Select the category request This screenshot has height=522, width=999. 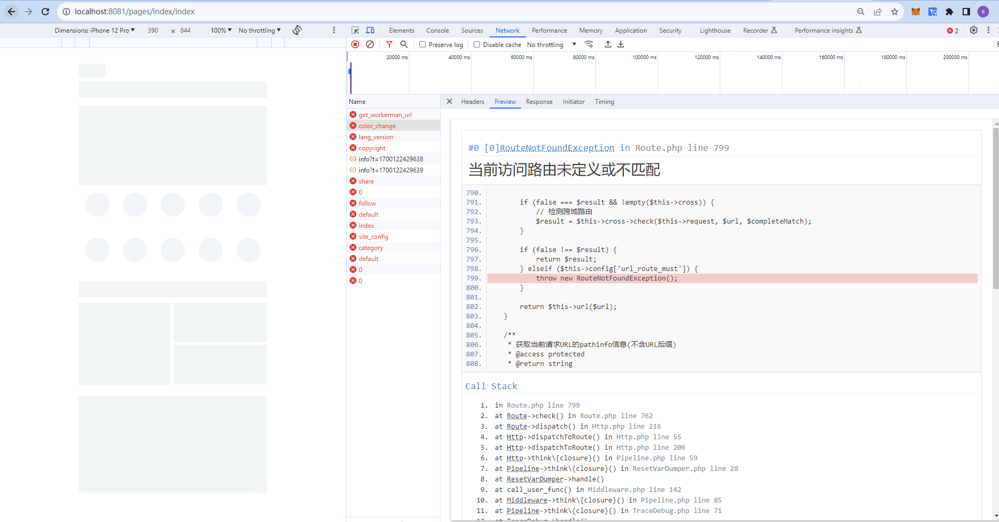(393, 247)
